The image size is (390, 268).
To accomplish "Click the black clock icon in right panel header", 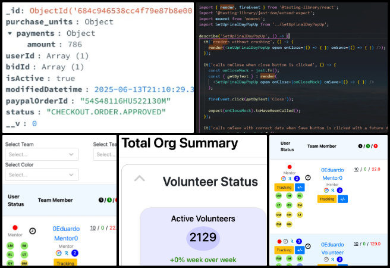I will click(x=360, y=146).
